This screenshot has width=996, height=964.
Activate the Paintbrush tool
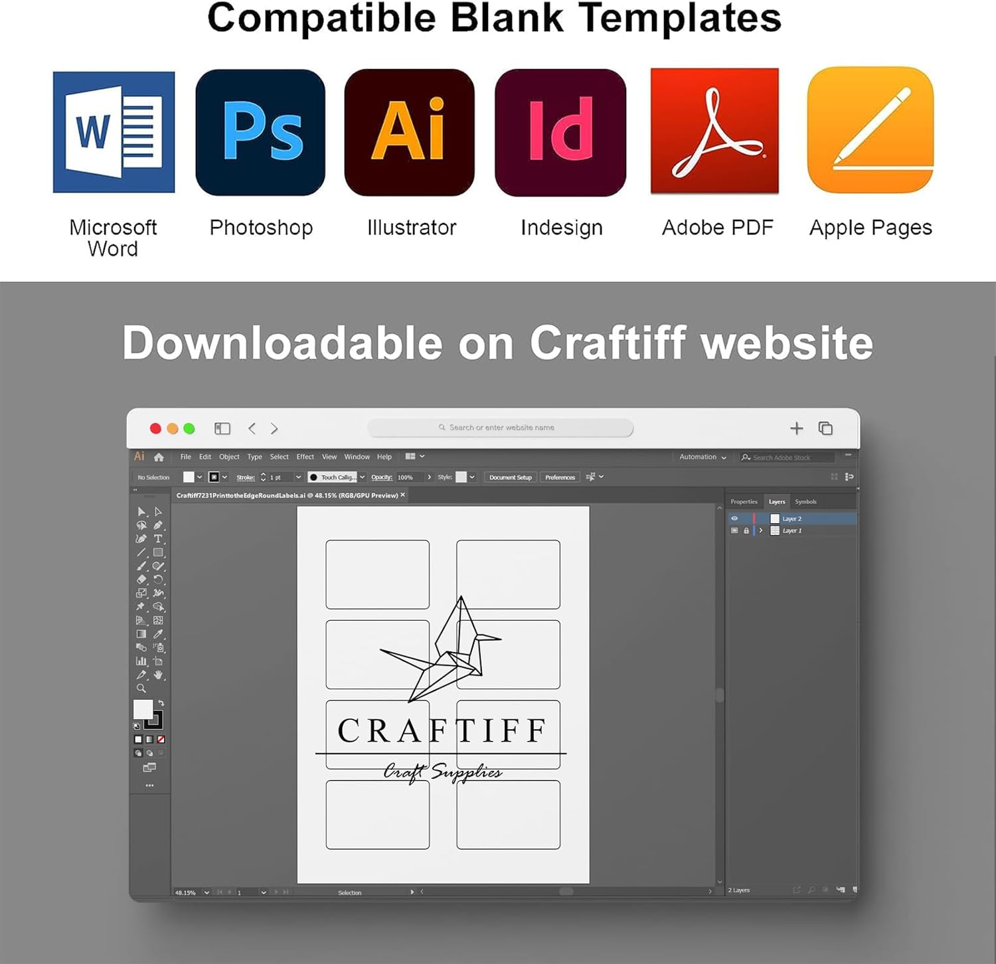[x=141, y=566]
